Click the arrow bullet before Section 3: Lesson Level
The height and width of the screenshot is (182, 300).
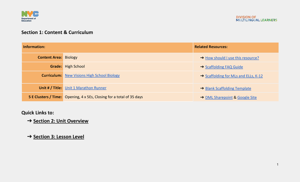pos(29,137)
